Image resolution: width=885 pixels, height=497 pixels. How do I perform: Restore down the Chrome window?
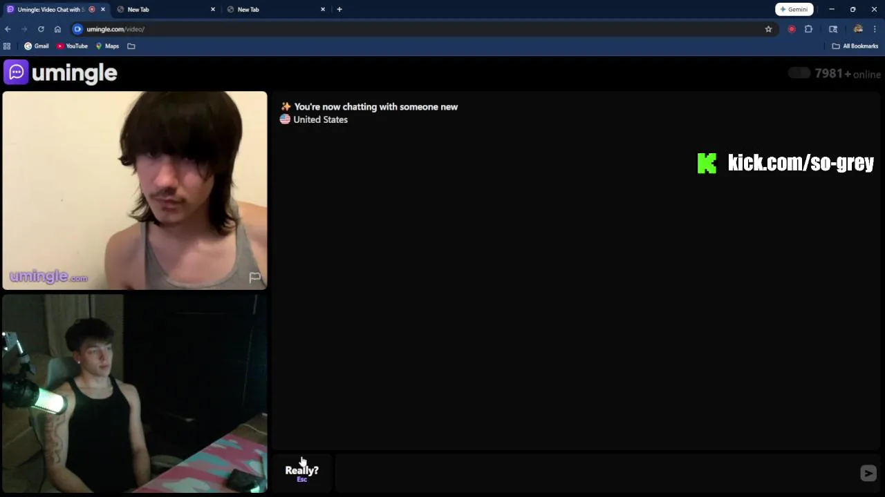point(853,10)
